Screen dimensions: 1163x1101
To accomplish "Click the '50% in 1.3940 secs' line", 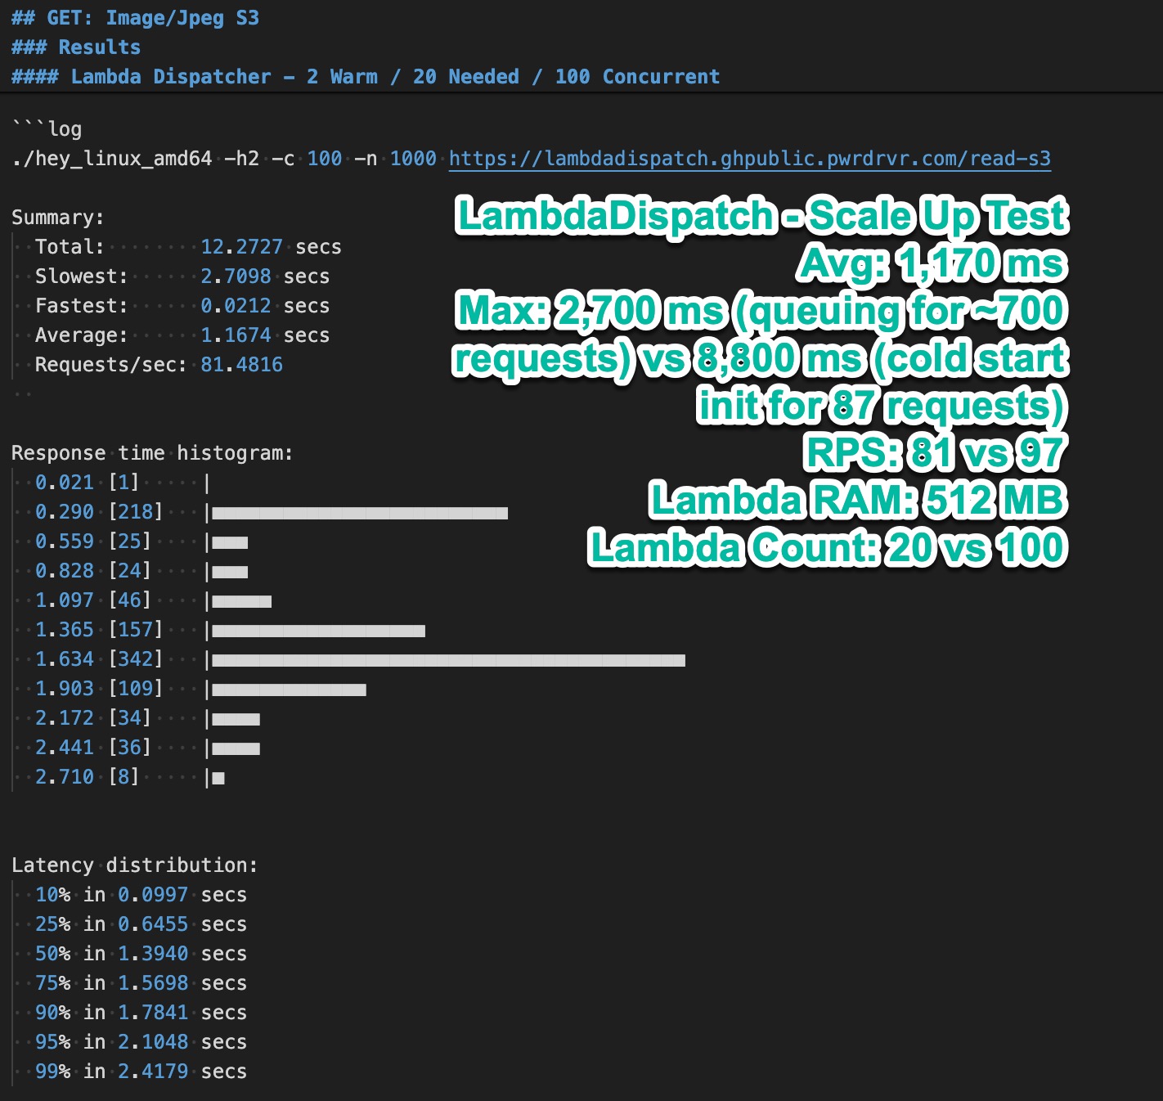I will pyautogui.click(x=141, y=954).
